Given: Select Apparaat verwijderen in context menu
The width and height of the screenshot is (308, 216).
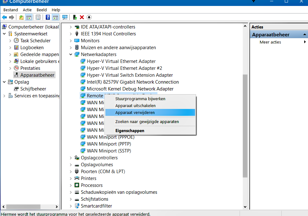Looking at the screenshot, I should coord(150,112).
